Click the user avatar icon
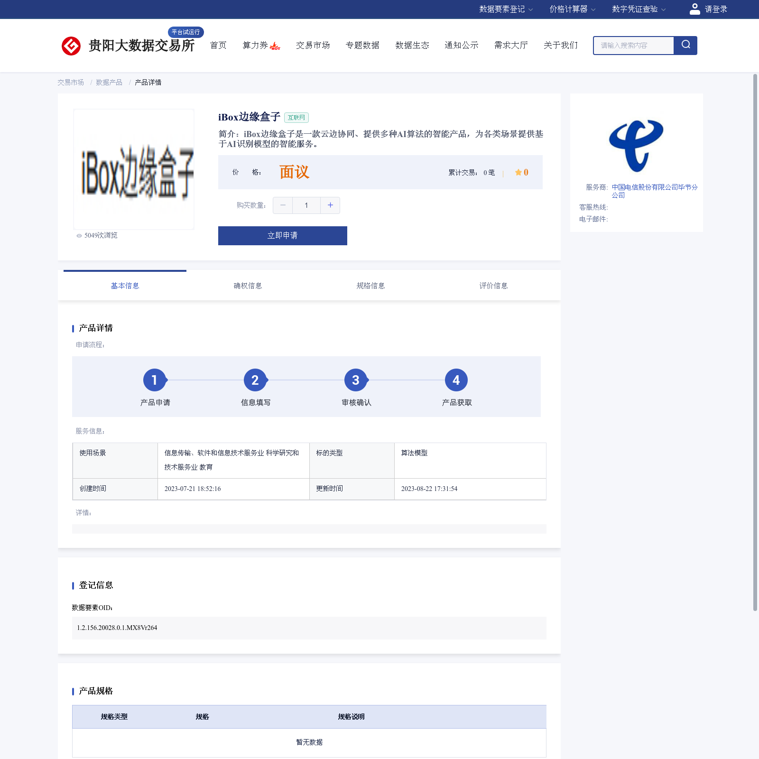 (x=694, y=9)
